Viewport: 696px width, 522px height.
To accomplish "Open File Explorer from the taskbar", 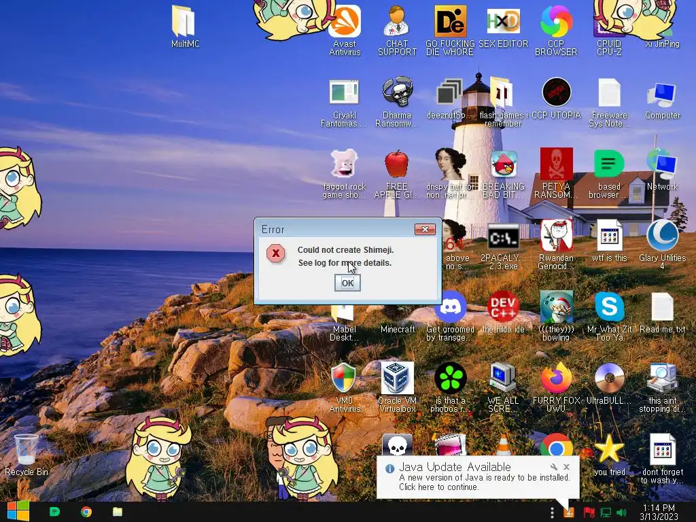I will pyautogui.click(x=117, y=512).
